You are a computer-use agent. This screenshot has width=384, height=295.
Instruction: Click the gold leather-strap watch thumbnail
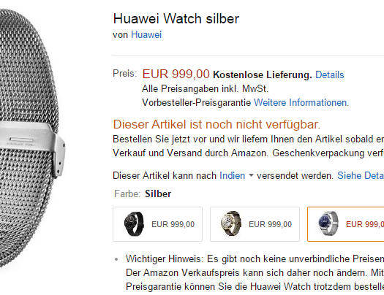click(x=230, y=223)
